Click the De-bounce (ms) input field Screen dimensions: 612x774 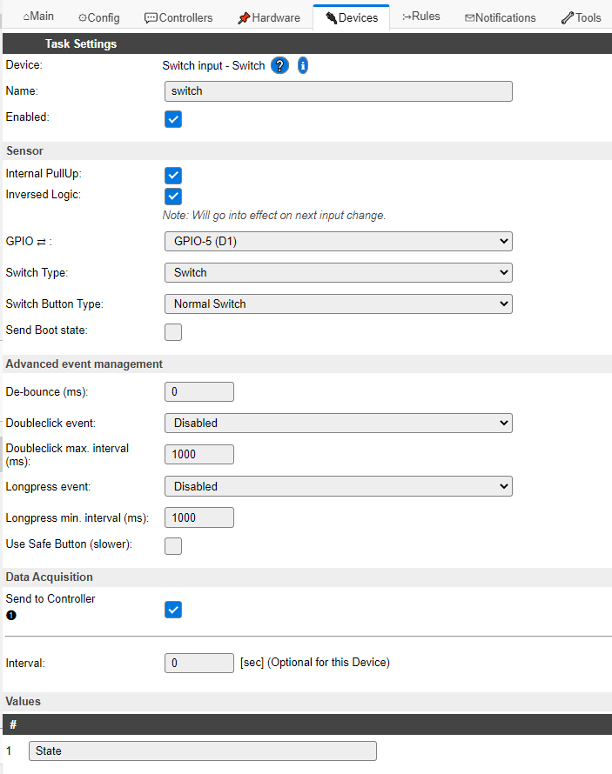pyautogui.click(x=199, y=391)
